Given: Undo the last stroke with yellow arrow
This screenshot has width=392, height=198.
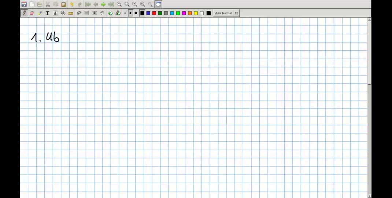Looking at the screenshot, I should point(72,4).
